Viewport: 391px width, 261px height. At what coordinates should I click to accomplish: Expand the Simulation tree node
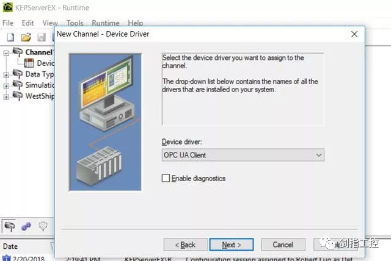(x=6, y=85)
